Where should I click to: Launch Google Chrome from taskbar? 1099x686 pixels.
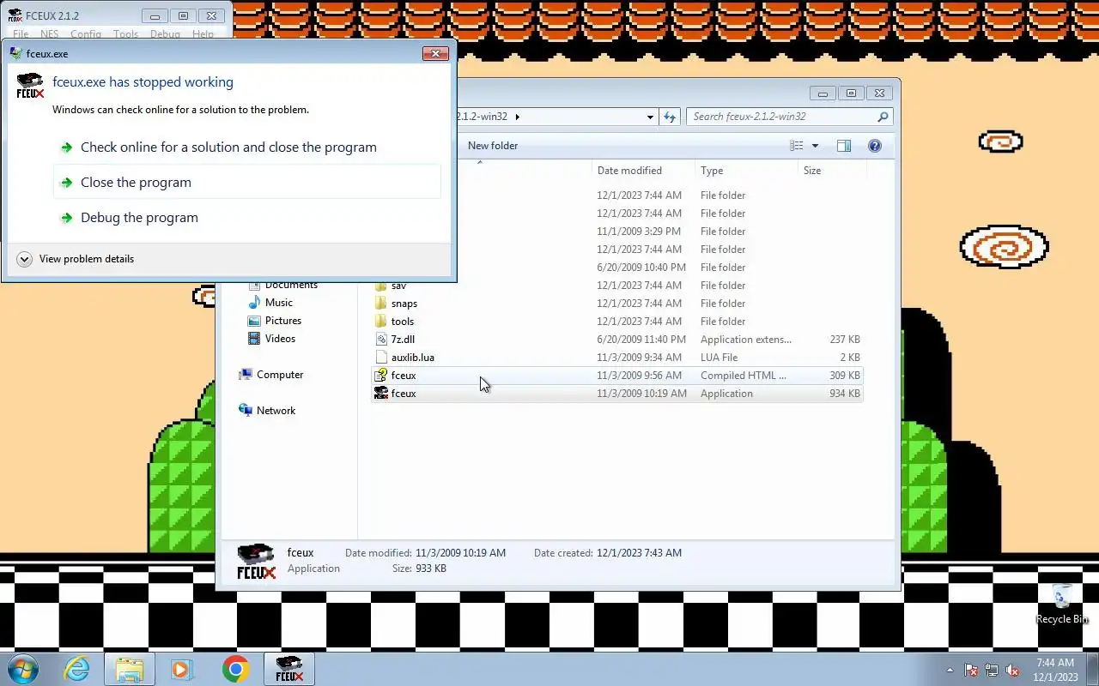pos(235,669)
